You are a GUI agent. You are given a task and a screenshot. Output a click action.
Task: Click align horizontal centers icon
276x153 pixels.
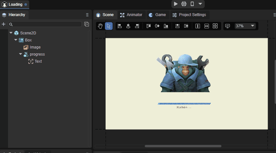coord(128,26)
